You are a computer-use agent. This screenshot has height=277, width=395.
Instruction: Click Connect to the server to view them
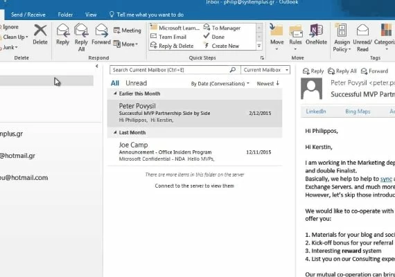point(195,186)
